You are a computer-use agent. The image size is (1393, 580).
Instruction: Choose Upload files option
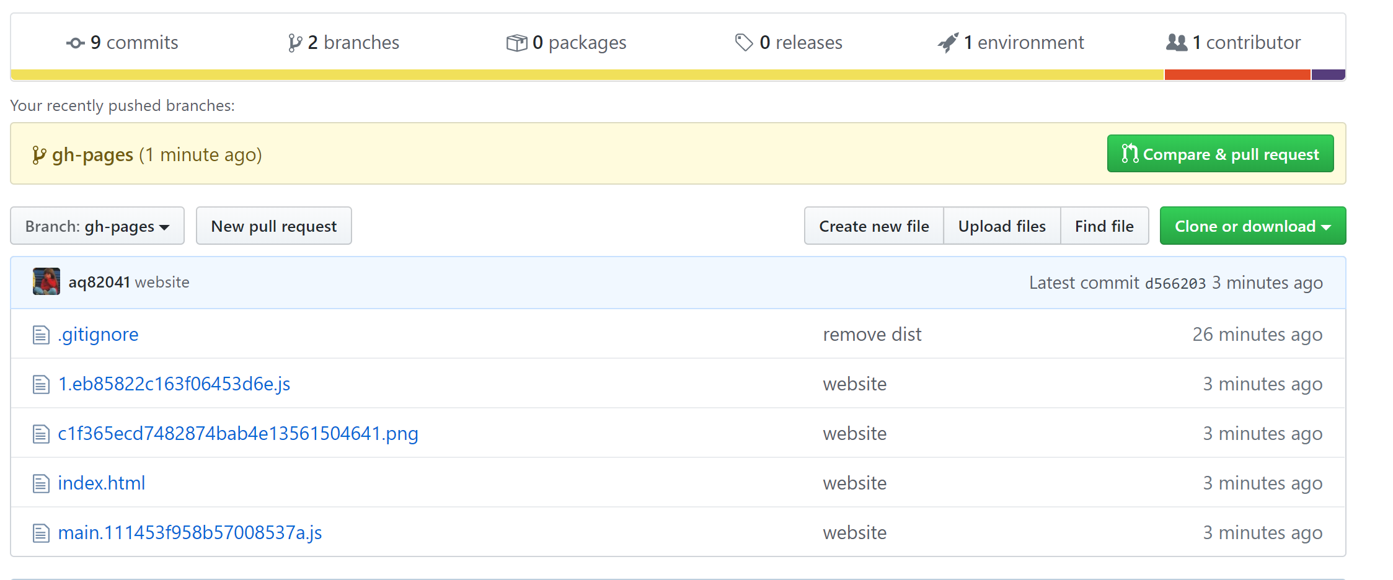point(1001,226)
